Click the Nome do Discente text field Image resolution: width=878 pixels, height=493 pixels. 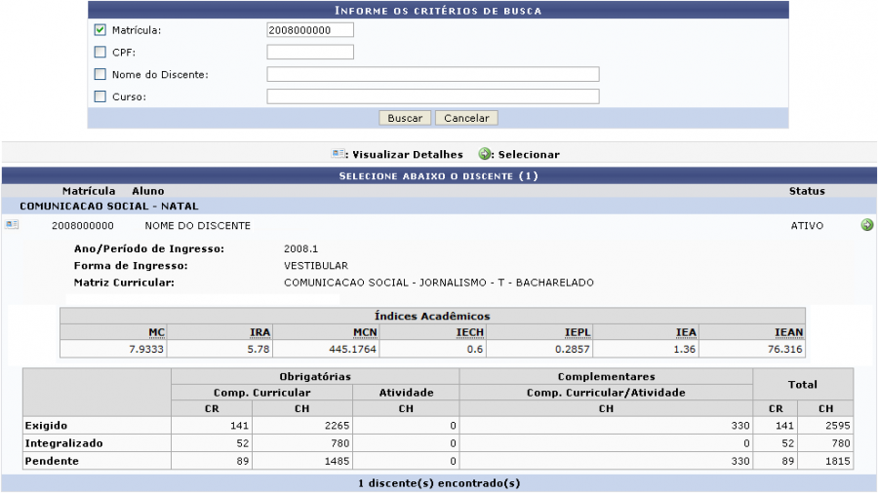tap(432, 74)
